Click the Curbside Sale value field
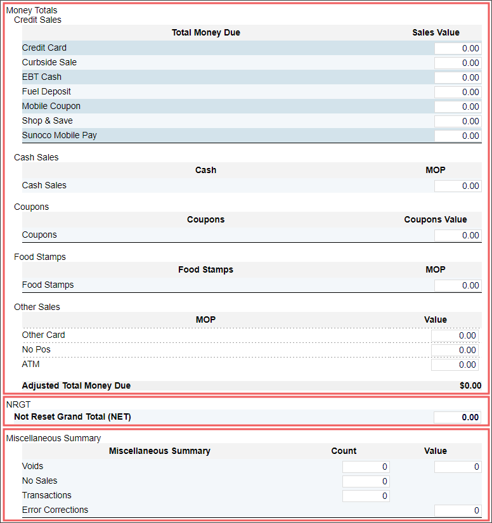492x523 pixels. point(458,63)
